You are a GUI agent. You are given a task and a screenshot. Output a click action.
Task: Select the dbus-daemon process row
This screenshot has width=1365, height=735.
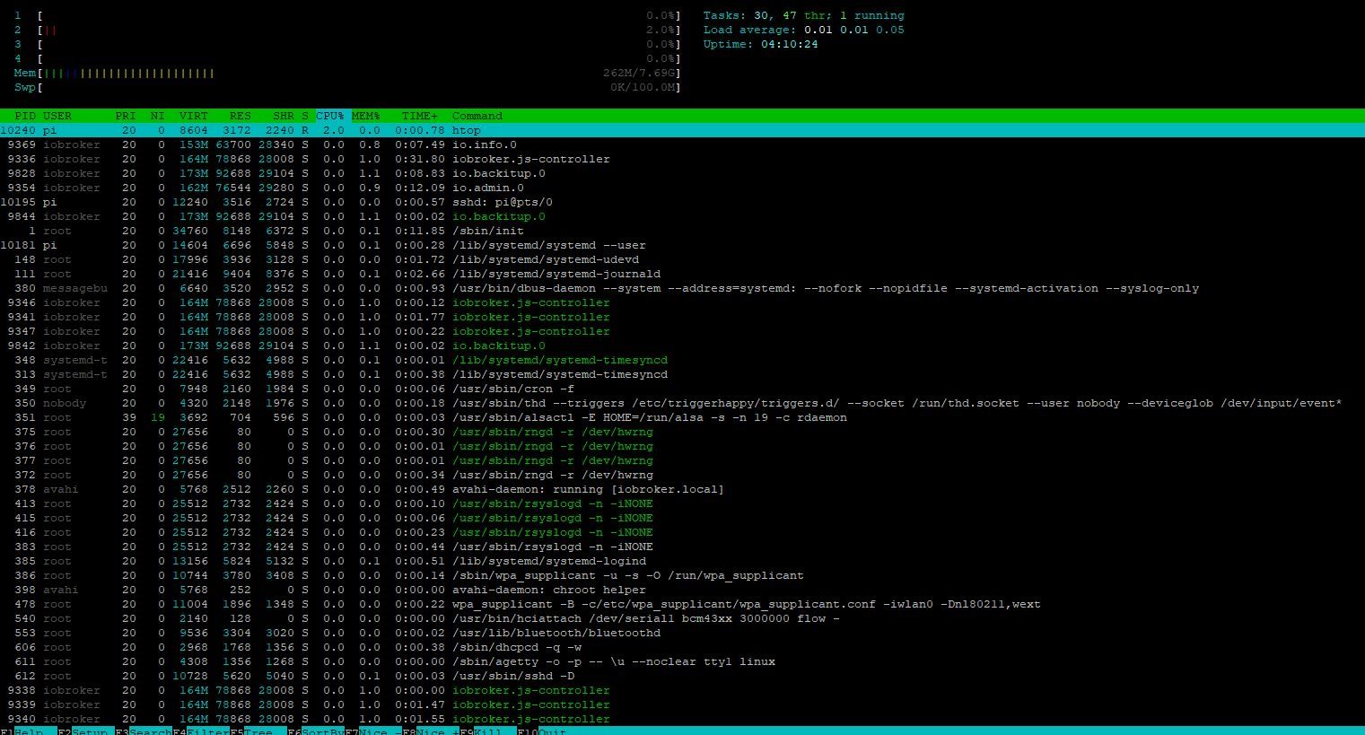[x=682, y=288]
